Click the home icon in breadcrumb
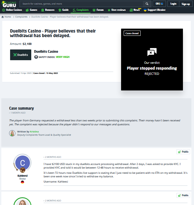194x205 pixels. pos(3,17)
